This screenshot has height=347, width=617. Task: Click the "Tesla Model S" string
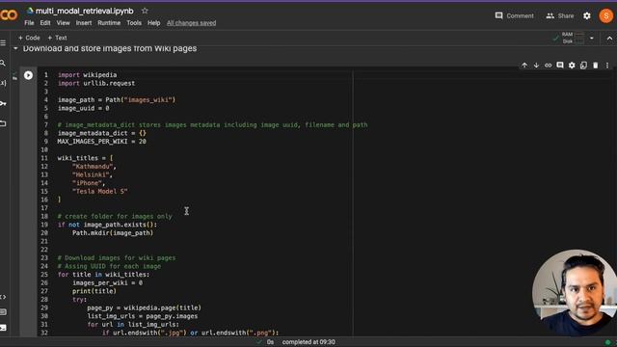pos(100,191)
